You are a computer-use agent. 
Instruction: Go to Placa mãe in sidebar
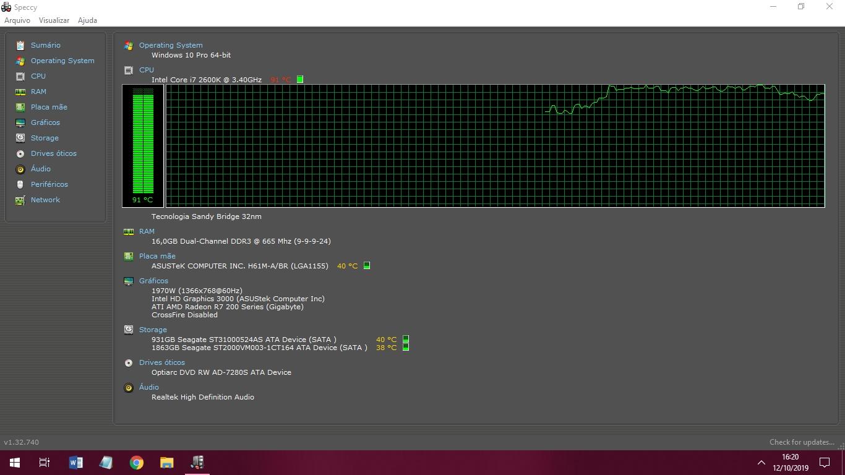49,107
